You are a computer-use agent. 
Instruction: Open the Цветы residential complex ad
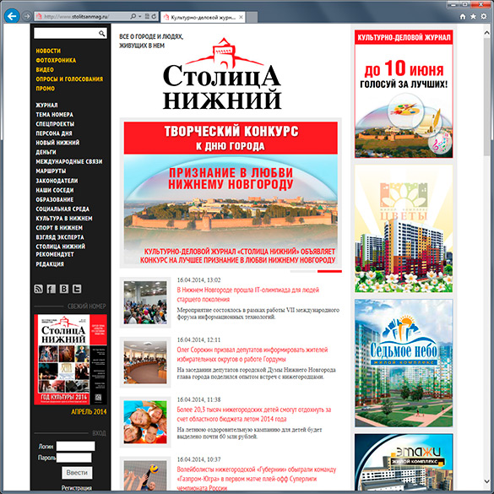404,228
